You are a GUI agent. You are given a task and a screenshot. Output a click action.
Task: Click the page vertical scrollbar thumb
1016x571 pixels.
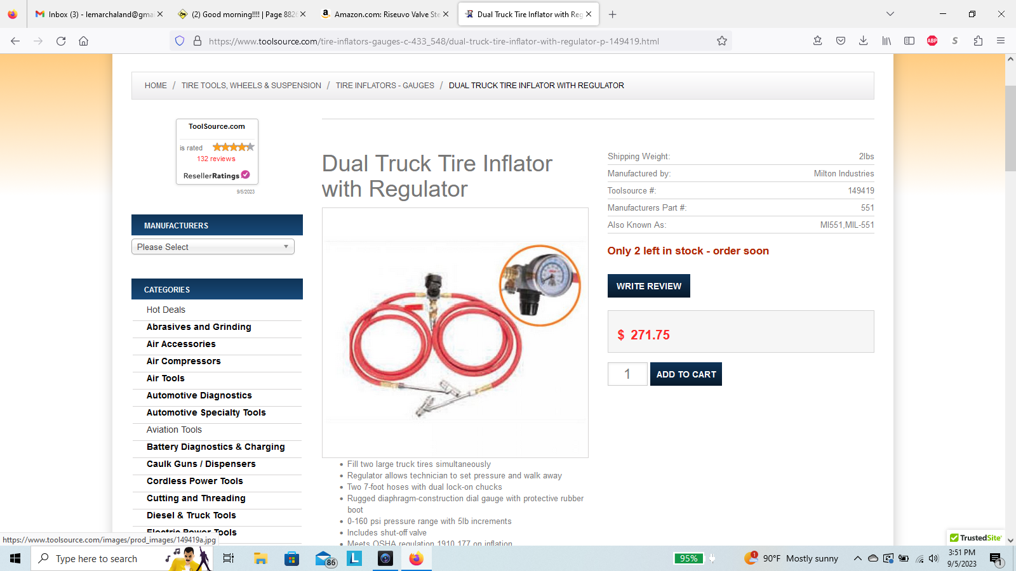click(1010, 128)
